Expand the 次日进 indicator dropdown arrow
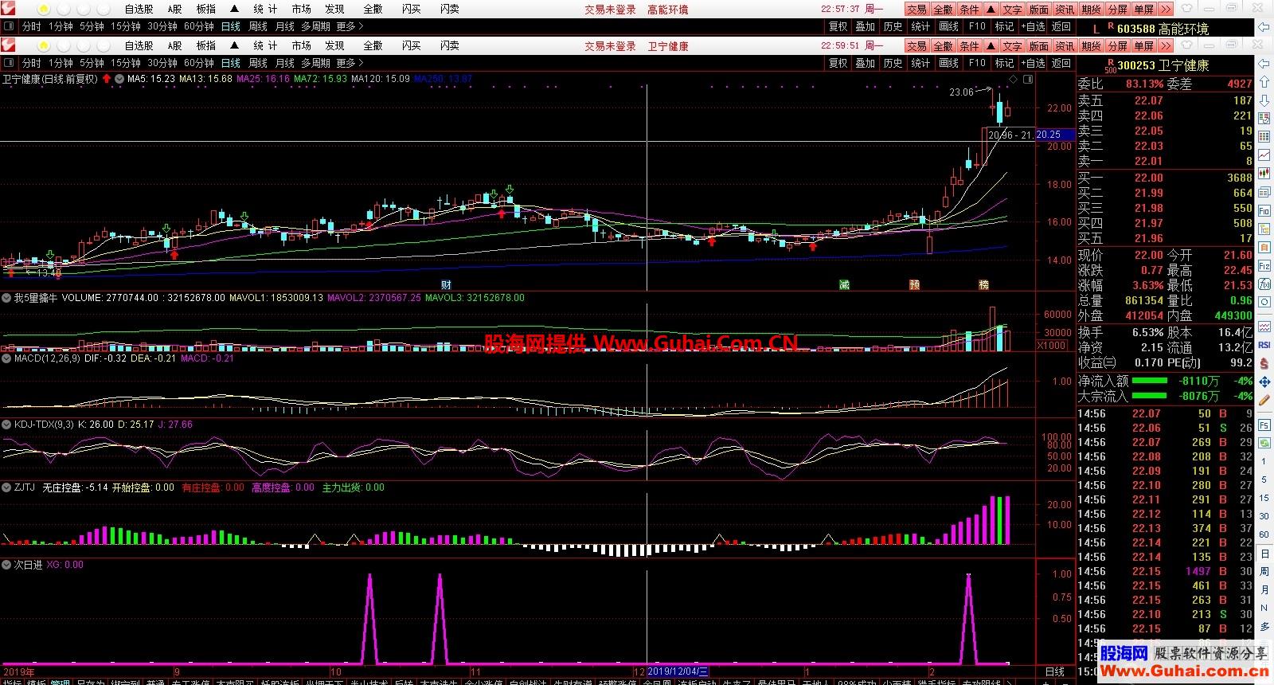Screen dimensions: 1274x685 pyautogui.click(x=7, y=565)
